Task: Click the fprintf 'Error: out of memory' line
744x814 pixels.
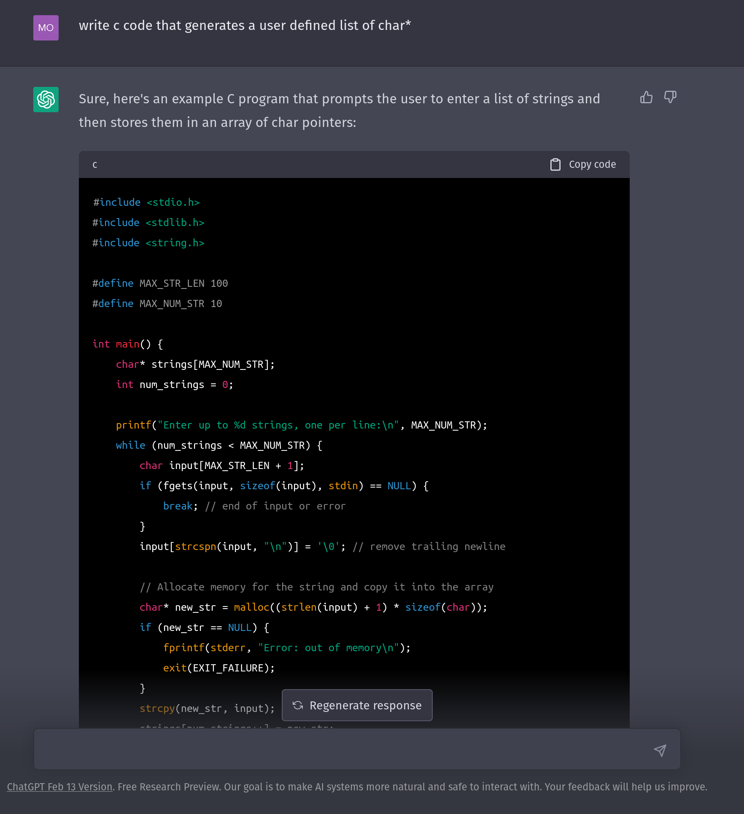Action: tap(287, 648)
